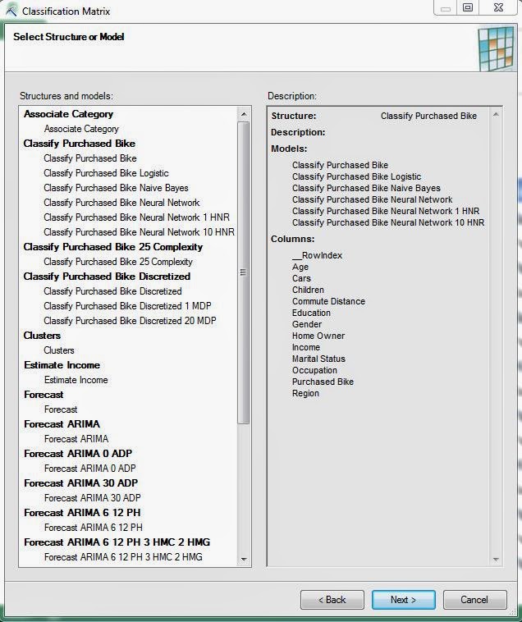Select Classify Purchased Bike Discretized model row
Screen dimensions: 522x622
(x=112, y=290)
